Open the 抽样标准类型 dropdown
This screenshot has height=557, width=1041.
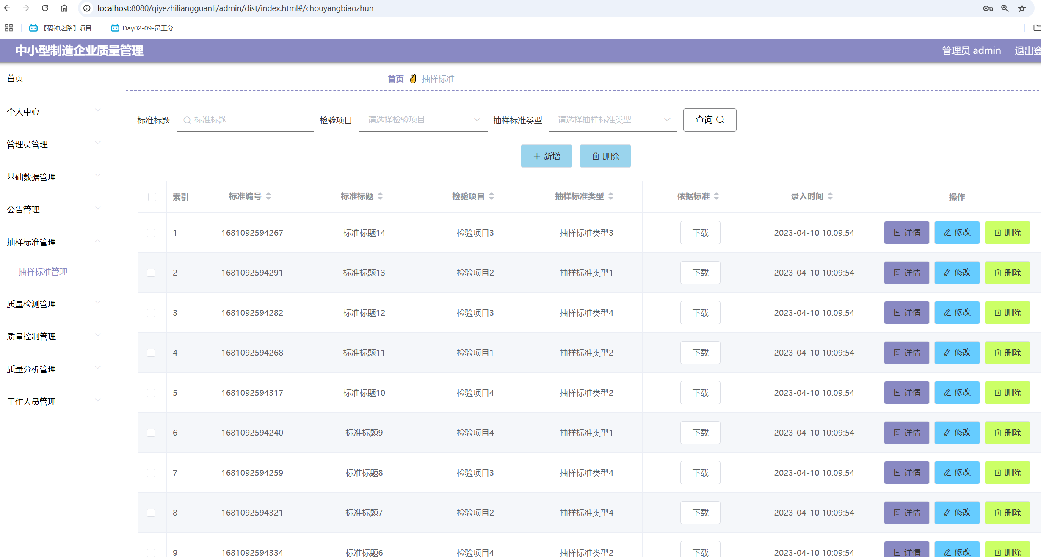point(613,120)
